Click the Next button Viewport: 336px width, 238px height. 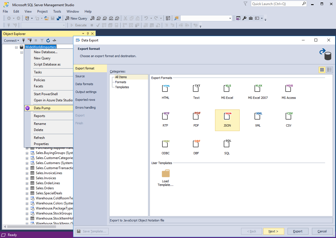coord(273,231)
